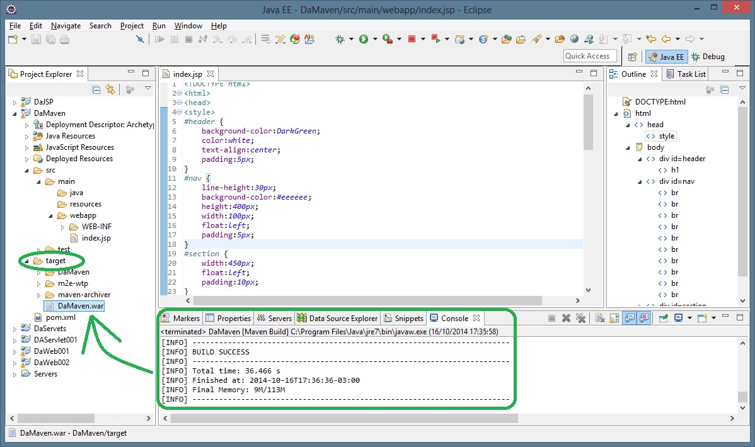Image resolution: width=755 pixels, height=447 pixels.
Task: Click the Debug bug icon in toolbar
Action: coord(340,39)
